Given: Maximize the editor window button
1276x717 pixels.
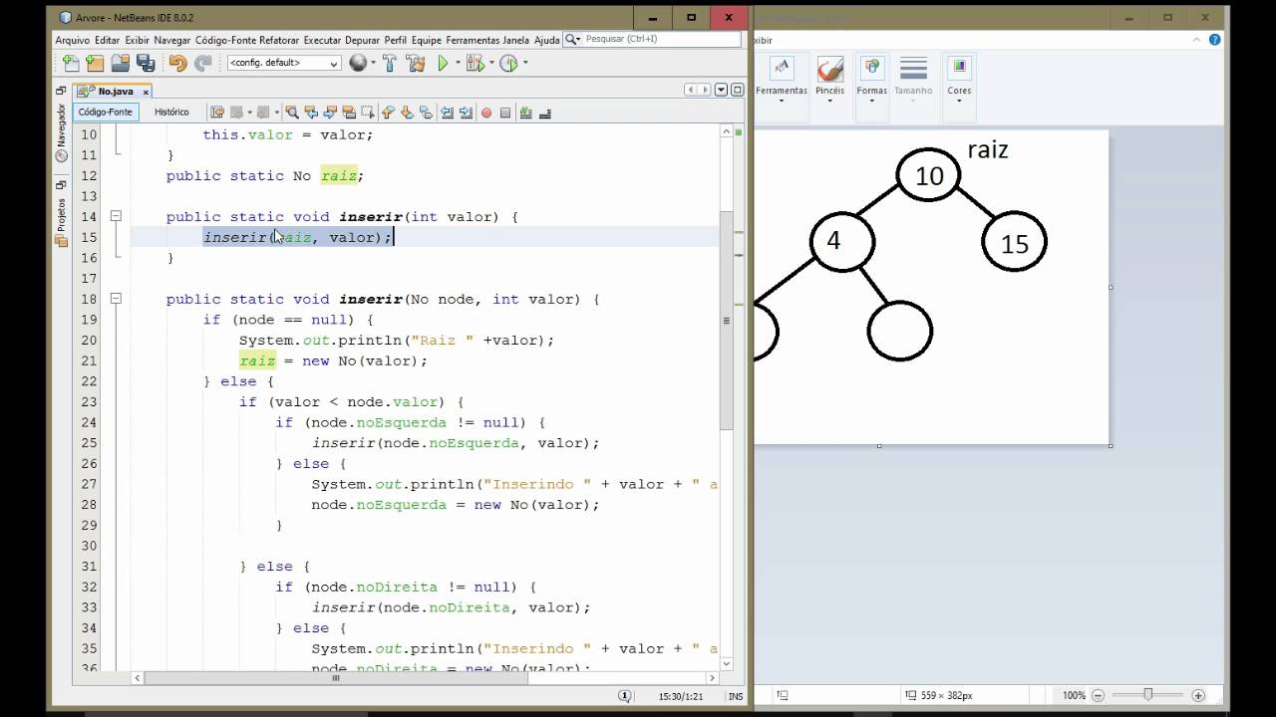Looking at the screenshot, I should pyautogui.click(x=738, y=91).
